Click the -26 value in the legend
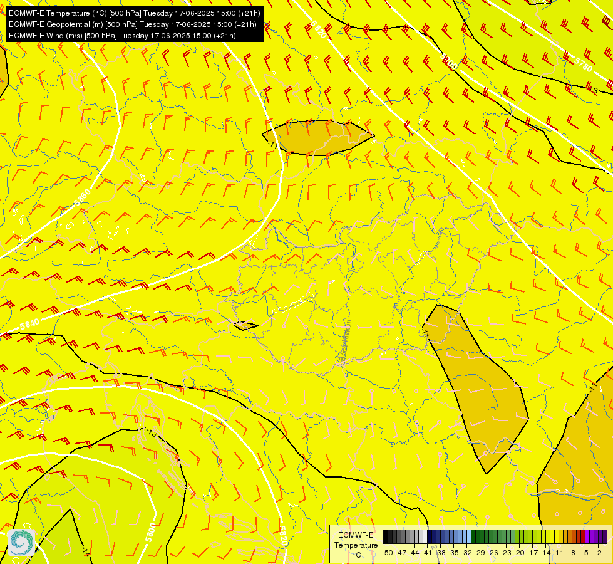 (493, 553)
